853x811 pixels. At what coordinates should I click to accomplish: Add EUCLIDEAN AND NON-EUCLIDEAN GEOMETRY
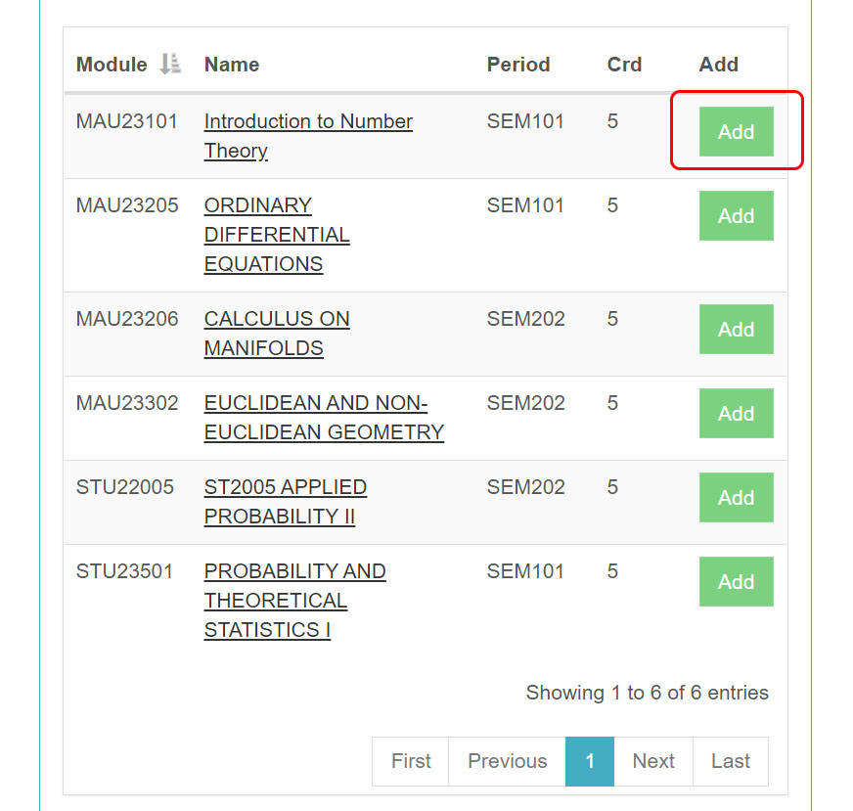point(736,413)
